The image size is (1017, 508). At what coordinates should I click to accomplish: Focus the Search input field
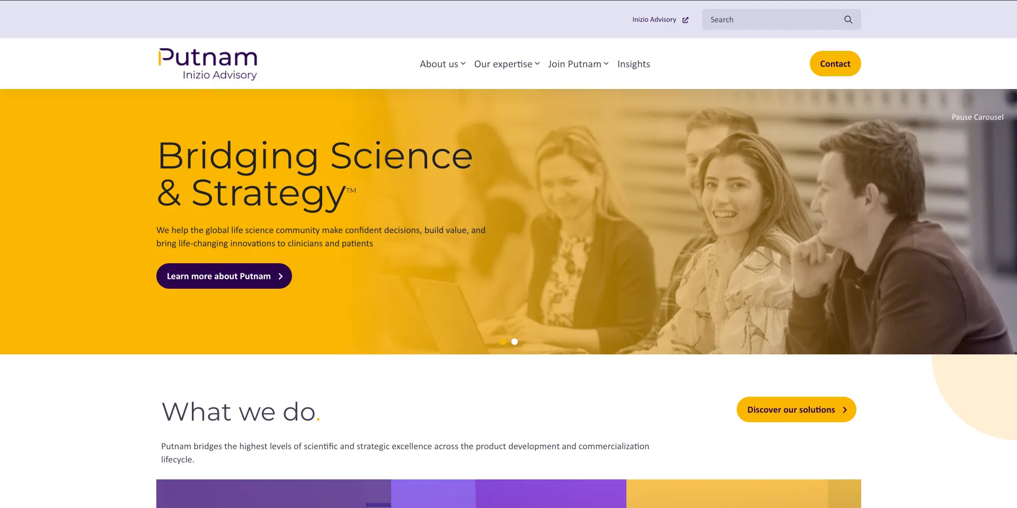pos(774,20)
